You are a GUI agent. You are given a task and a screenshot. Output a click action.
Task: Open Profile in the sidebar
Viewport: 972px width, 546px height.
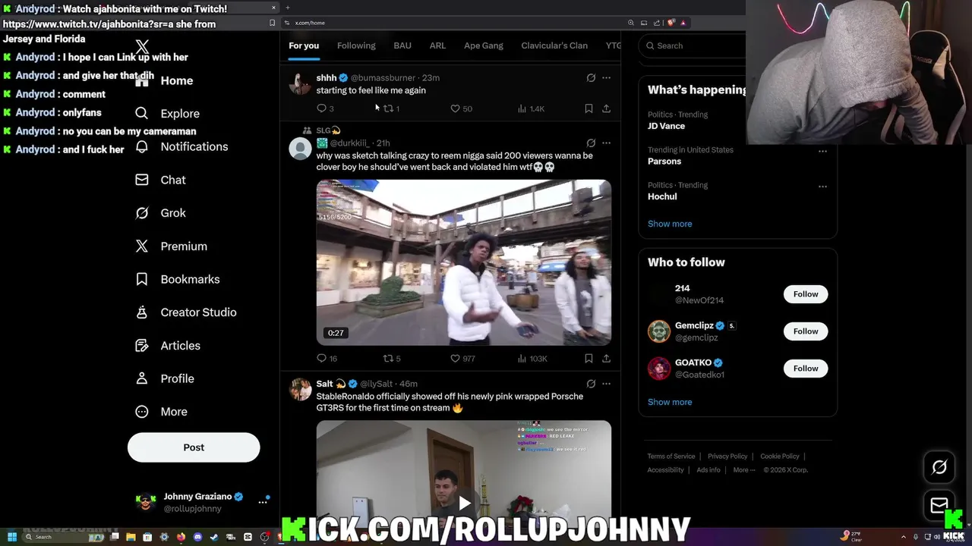click(x=164, y=378)
